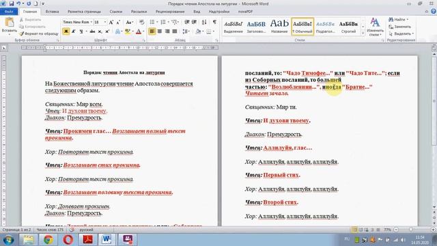The height and width of the screenshot is (246, 437).
Task: Open the Font dialog launcher (Шрифт)
Action: [144, 40]
